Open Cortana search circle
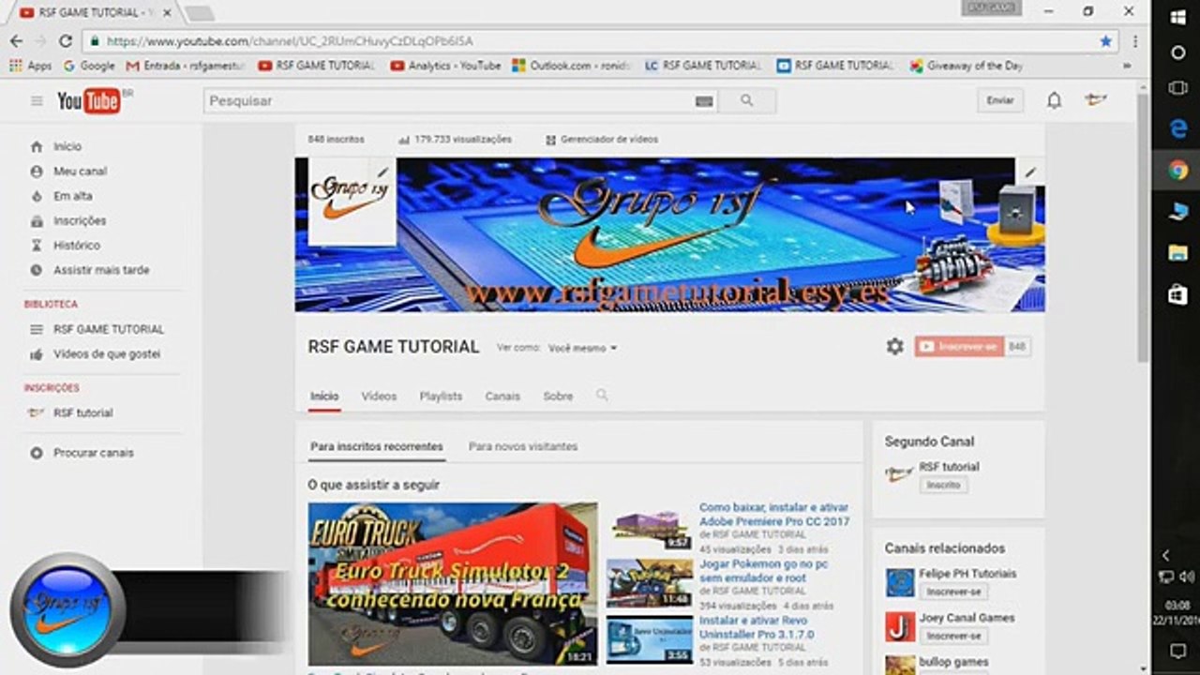Screen dimensions: 1200x675 pyautogui.click(x=1178, y=53)
